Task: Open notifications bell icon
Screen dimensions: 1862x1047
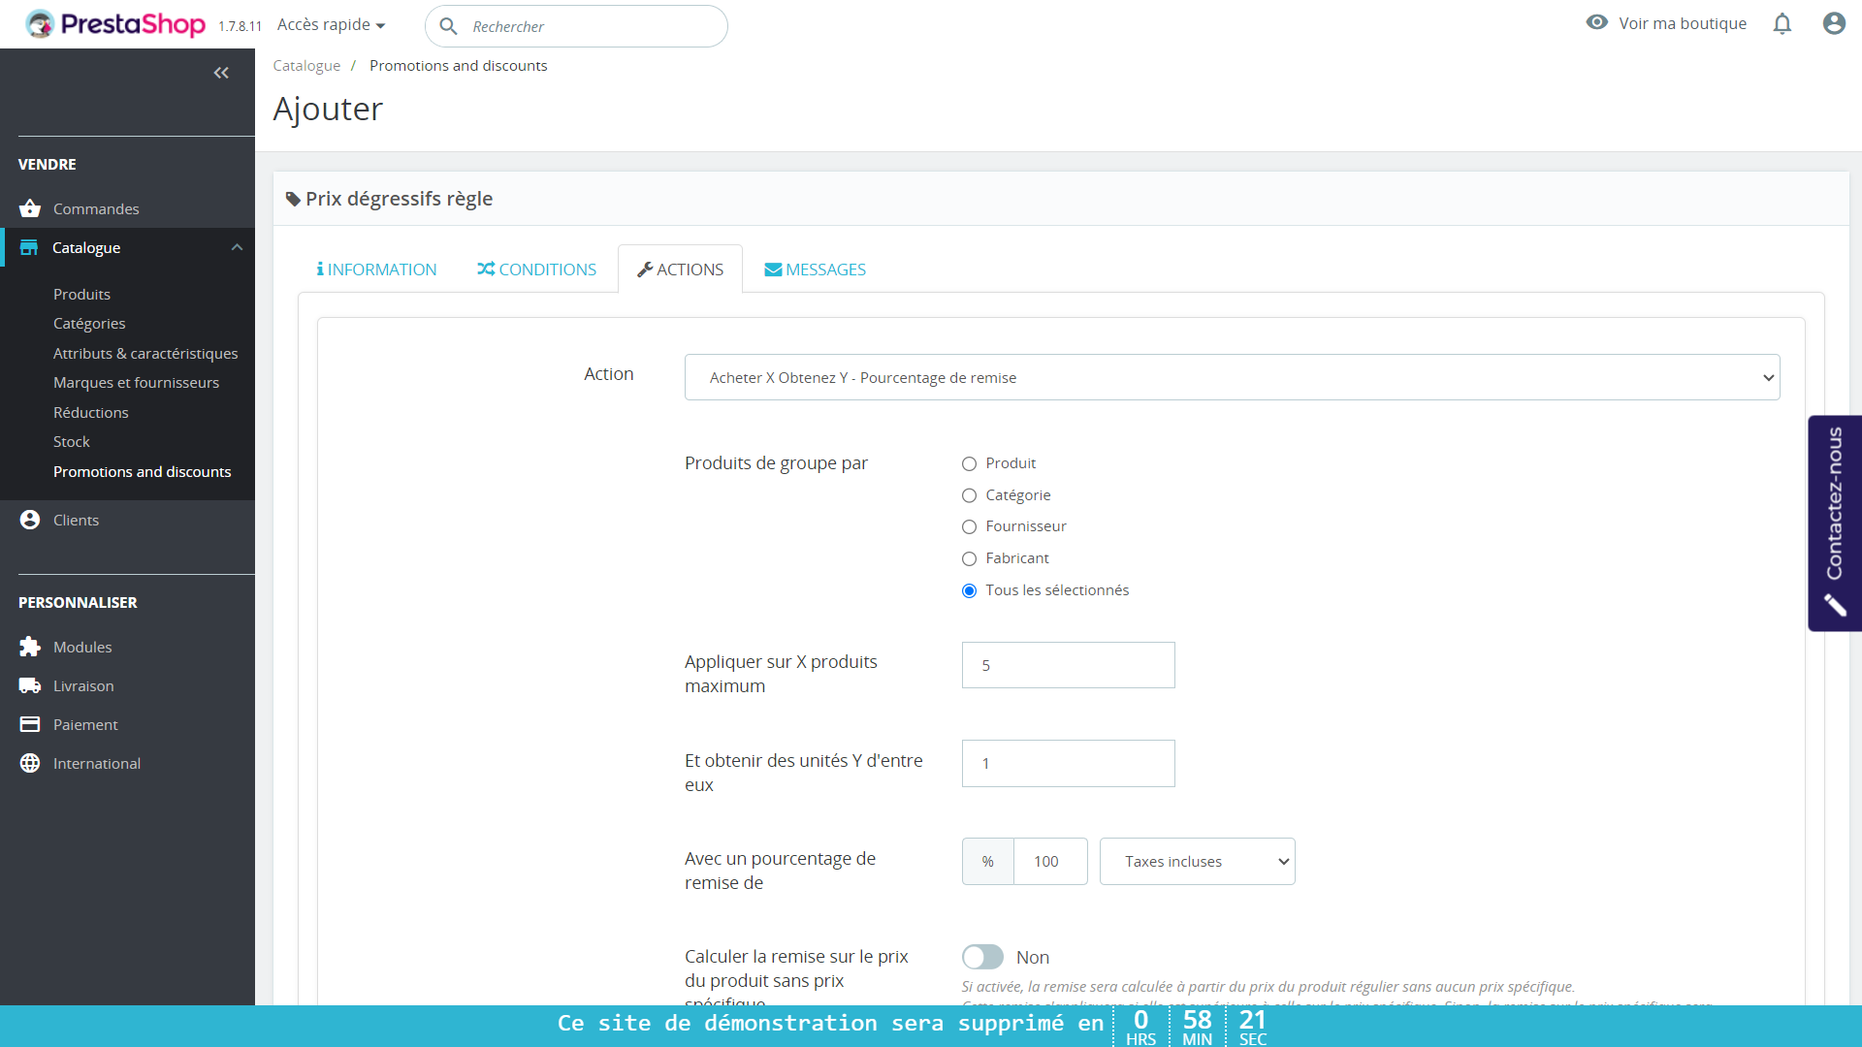Action: click(1782, 23)
